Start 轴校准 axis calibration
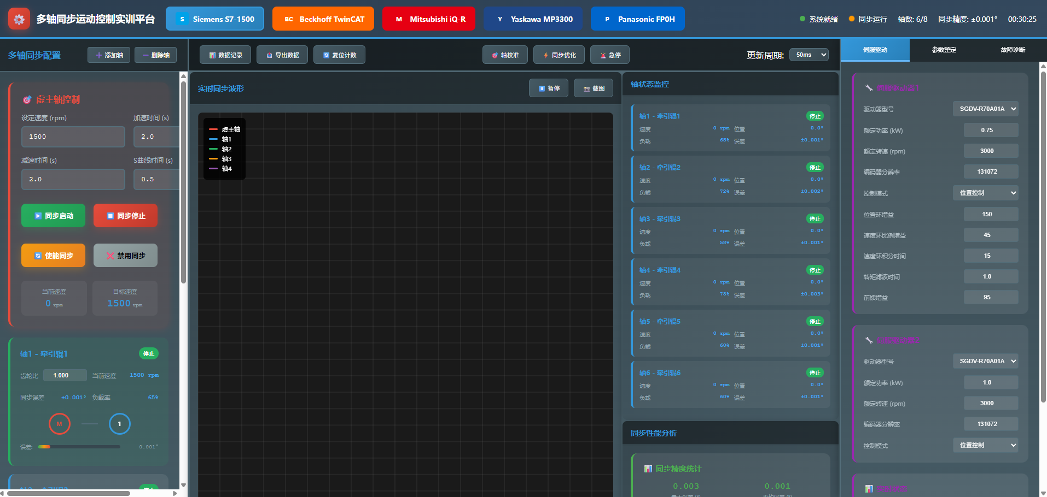1047x497 pixels. [505, 55]
